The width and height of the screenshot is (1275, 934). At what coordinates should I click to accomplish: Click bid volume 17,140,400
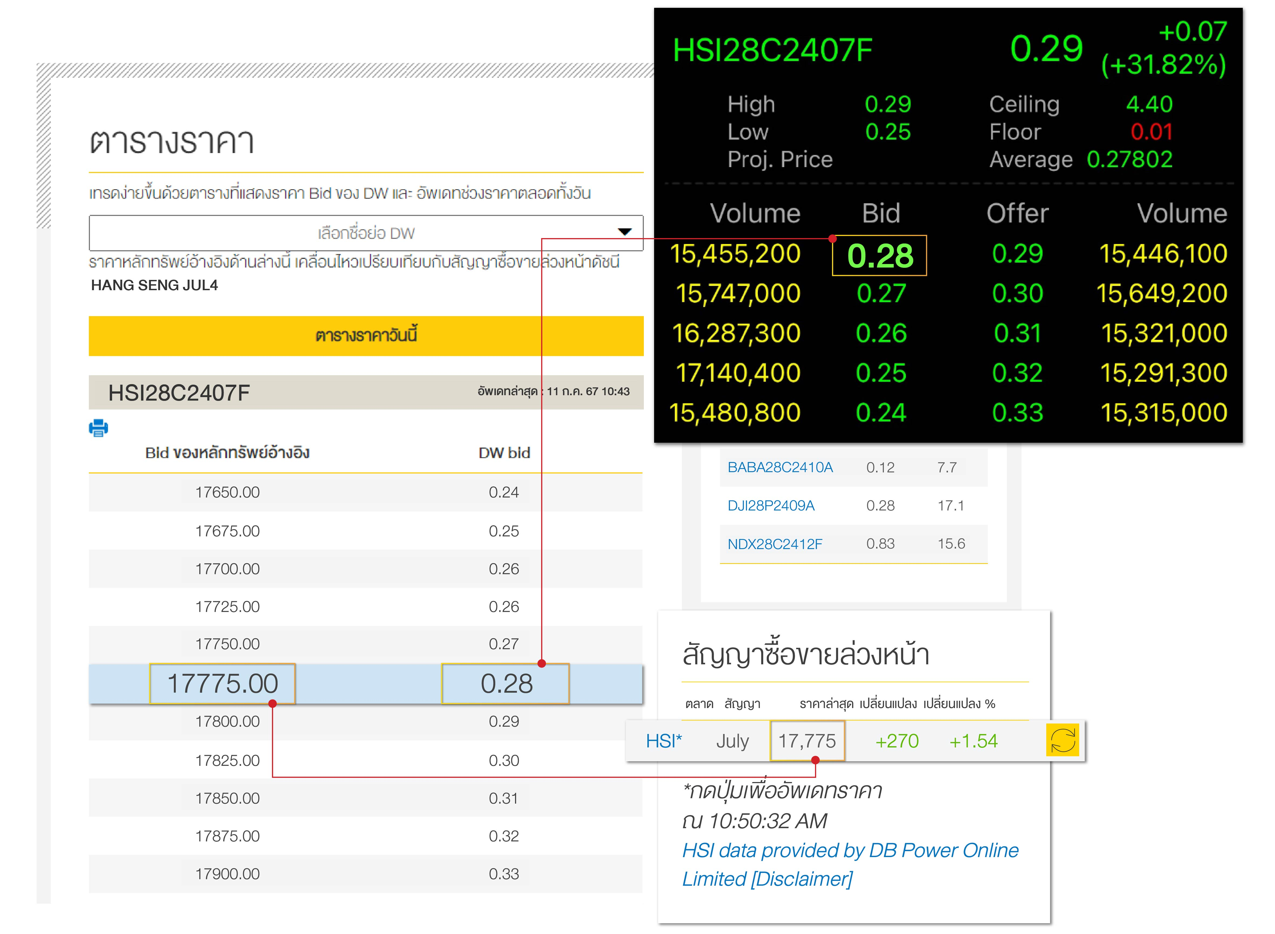[x=738, y=373]
